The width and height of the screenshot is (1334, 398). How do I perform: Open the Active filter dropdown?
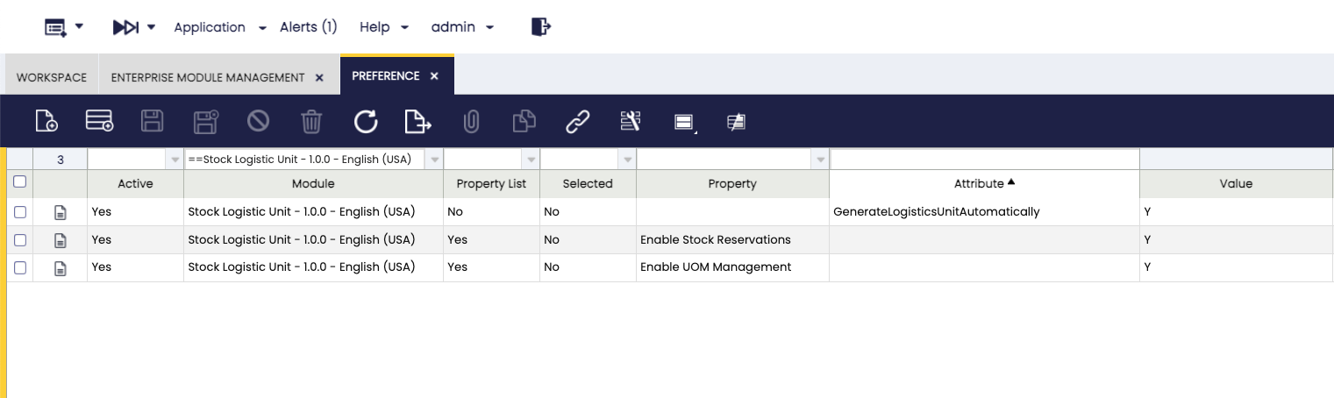[174, 160]
